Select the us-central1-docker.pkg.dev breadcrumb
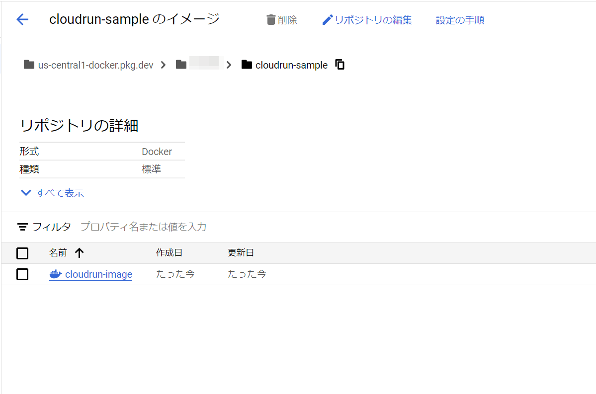Screen dimensions: 596x394 tap(96, 65)
